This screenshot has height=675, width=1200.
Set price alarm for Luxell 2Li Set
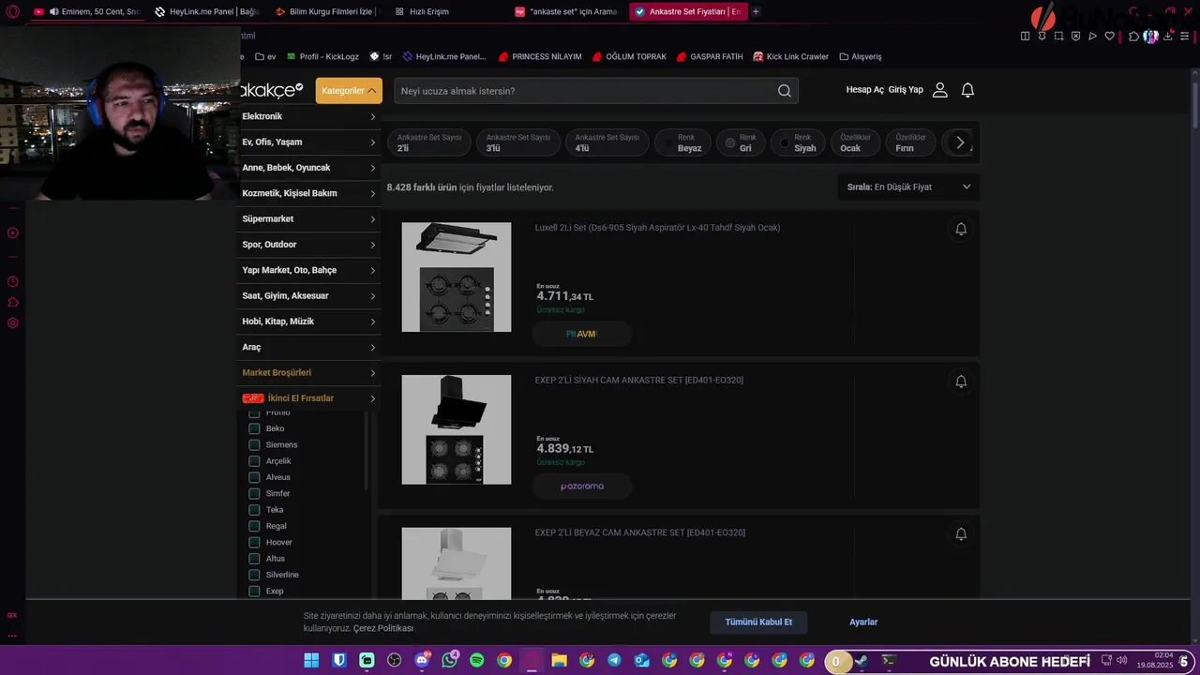tap(961, 229)
